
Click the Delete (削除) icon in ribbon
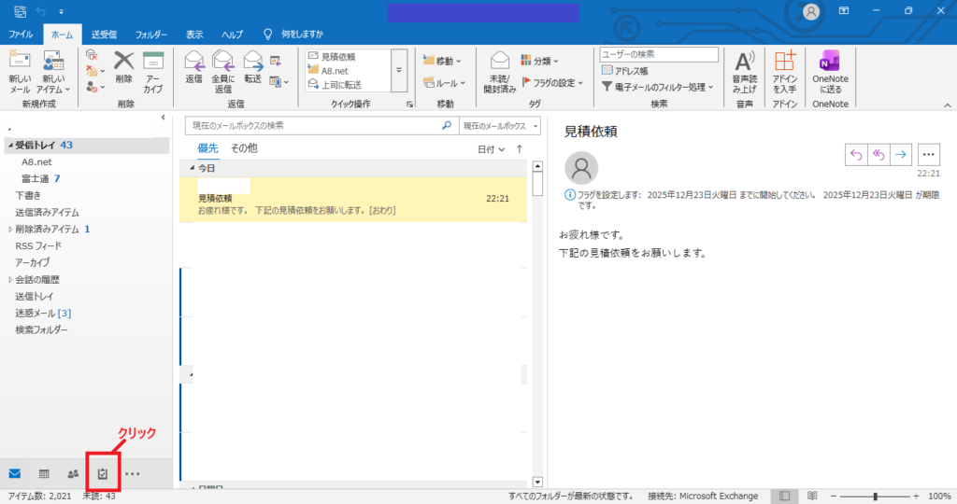click(123, 63)
